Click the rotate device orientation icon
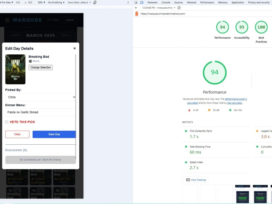272x204 pixels. point(95,2)
